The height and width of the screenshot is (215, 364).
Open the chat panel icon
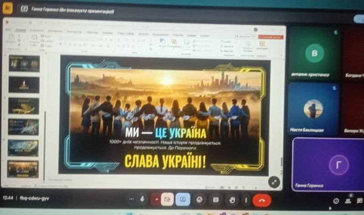(359, 200)
